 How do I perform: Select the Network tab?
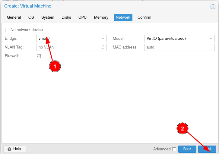pos(123,17)
